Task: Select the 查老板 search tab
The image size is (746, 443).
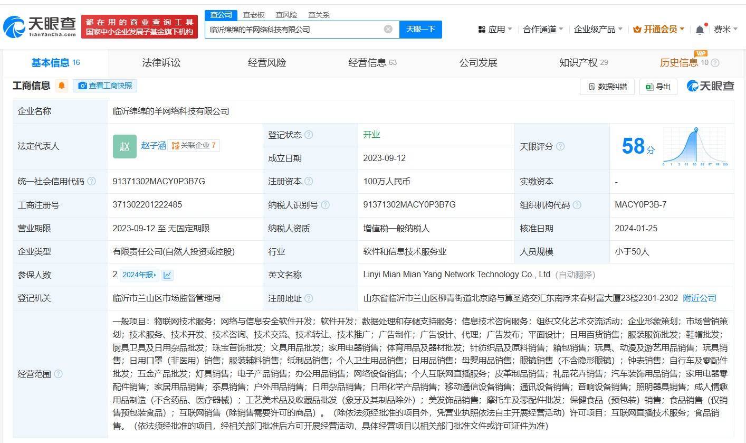Action: [x=254, y=15]
